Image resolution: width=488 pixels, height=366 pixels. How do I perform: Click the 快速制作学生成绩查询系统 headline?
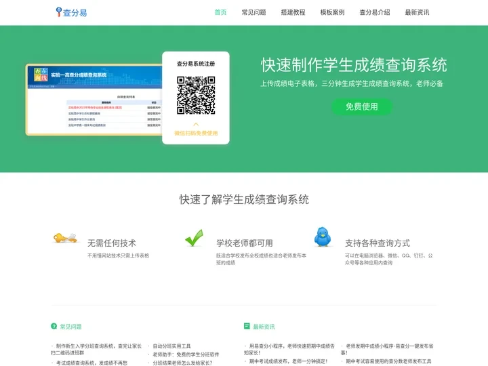354,65
